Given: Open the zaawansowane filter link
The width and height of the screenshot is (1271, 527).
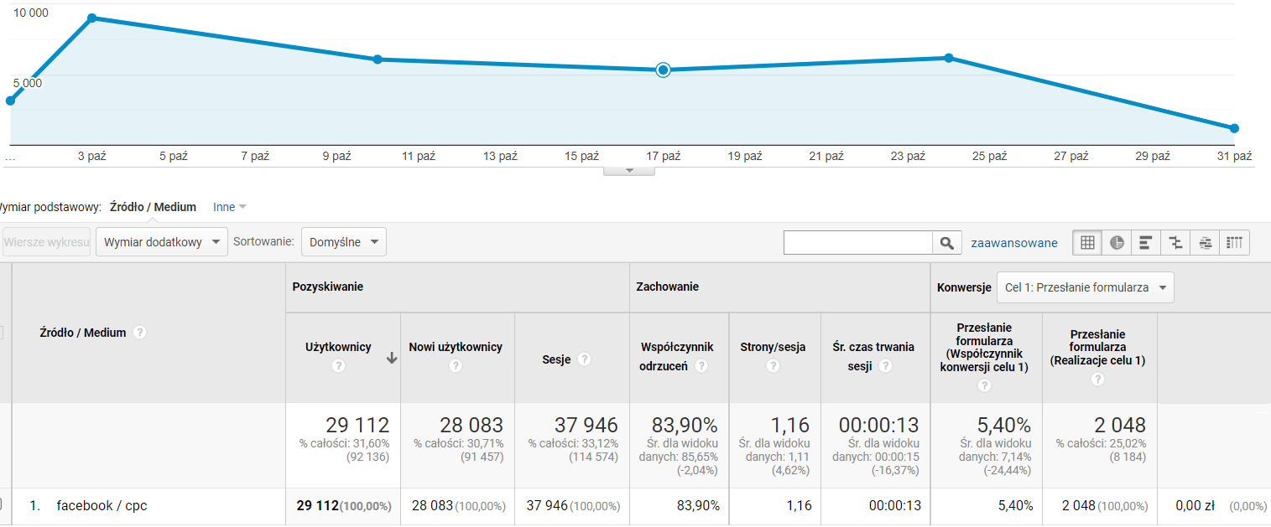Looking at the screenshot, I should click(x=1013, y=243).
